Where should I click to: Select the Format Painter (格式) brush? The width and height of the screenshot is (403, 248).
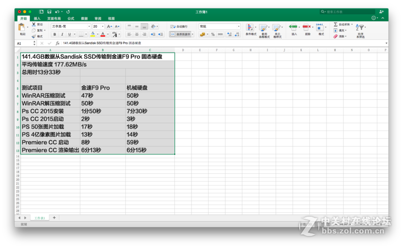(x=34, y=36)
